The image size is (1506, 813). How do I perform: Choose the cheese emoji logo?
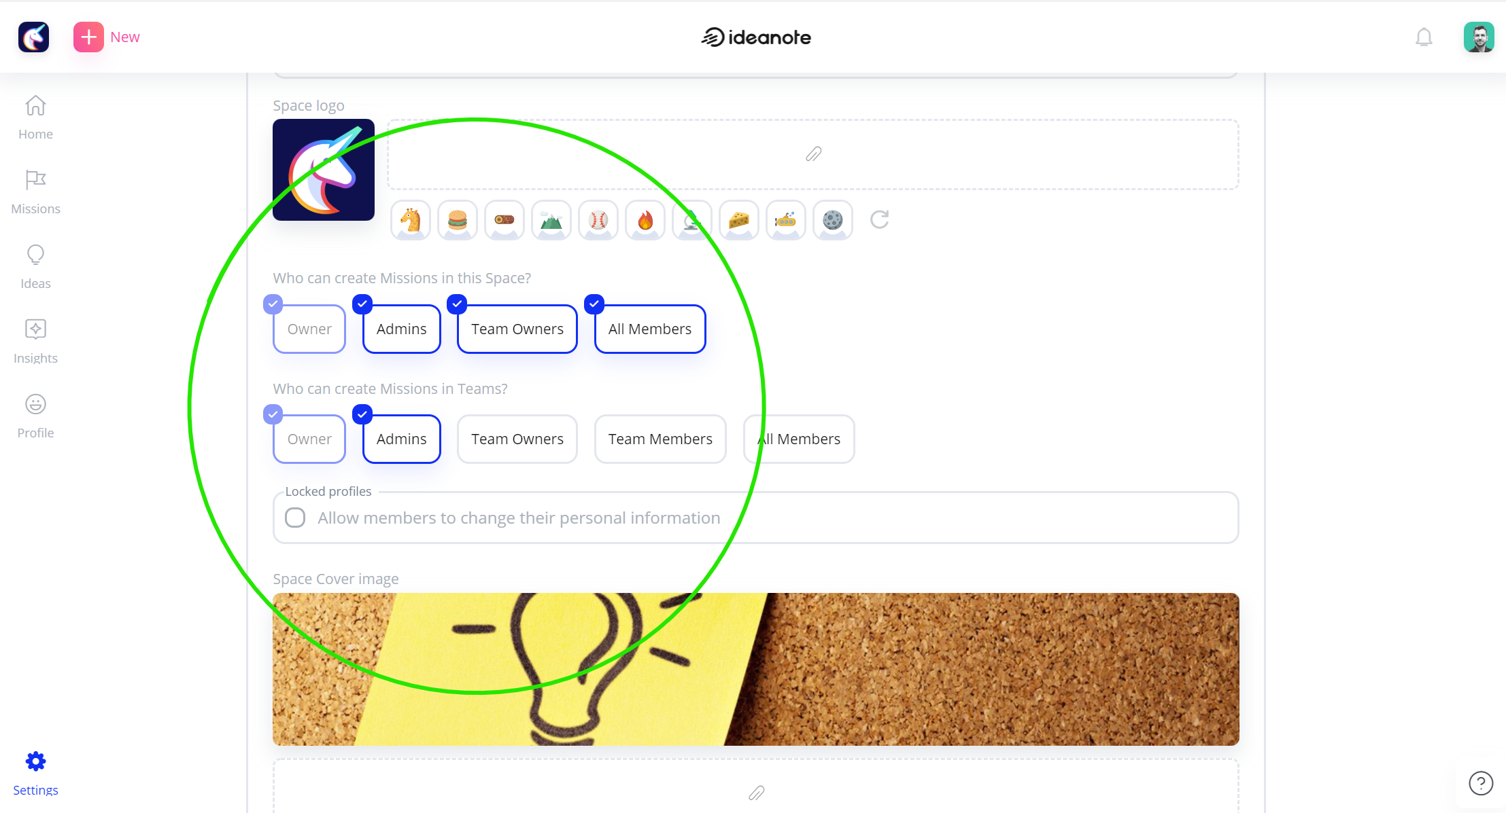click(739, 220)
